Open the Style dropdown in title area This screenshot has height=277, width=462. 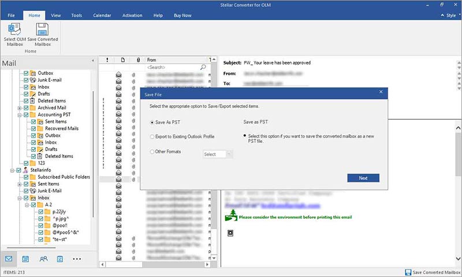(x=451, y=16)
